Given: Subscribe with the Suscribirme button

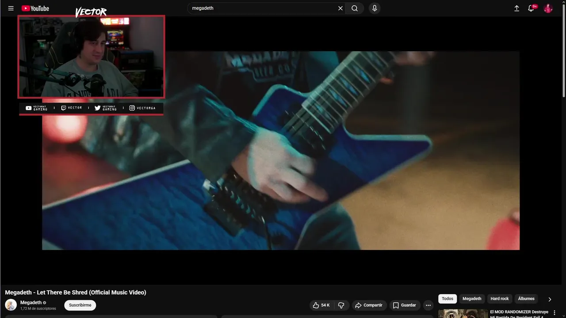Looking at the screenshot, I should (80, 305).
